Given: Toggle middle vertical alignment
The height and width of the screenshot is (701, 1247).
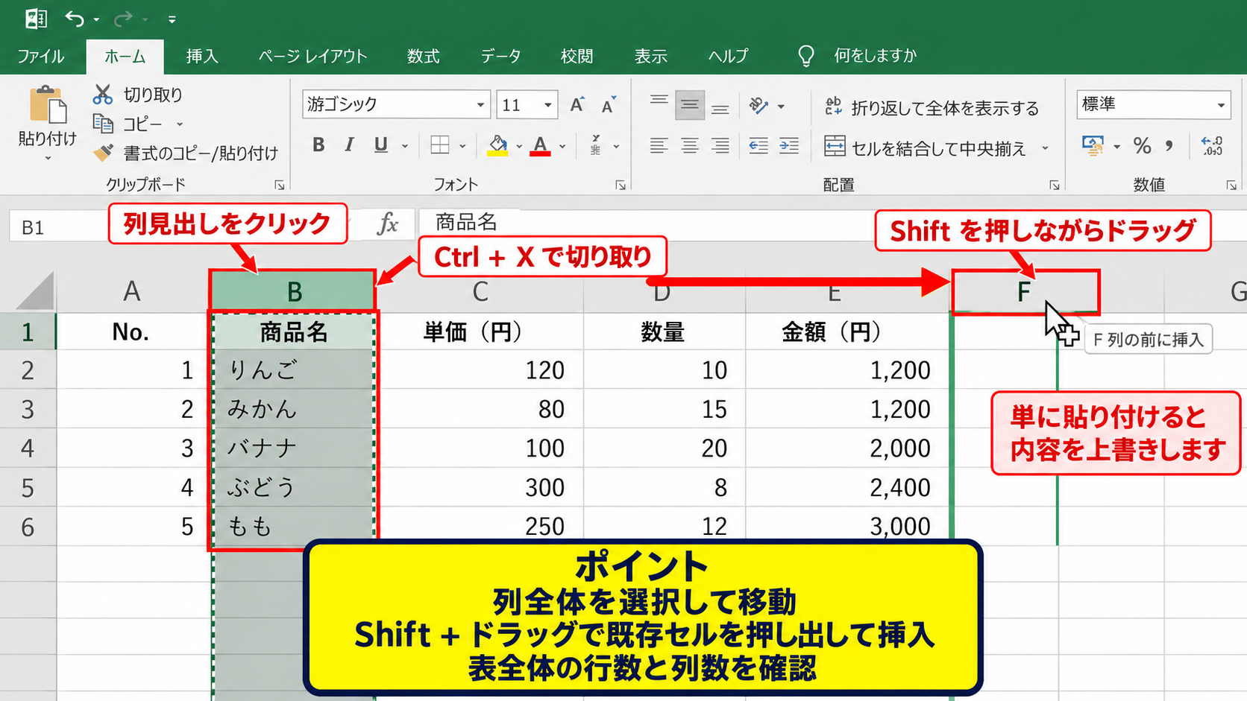Looking at the screenshot, I should pos(690,106).
